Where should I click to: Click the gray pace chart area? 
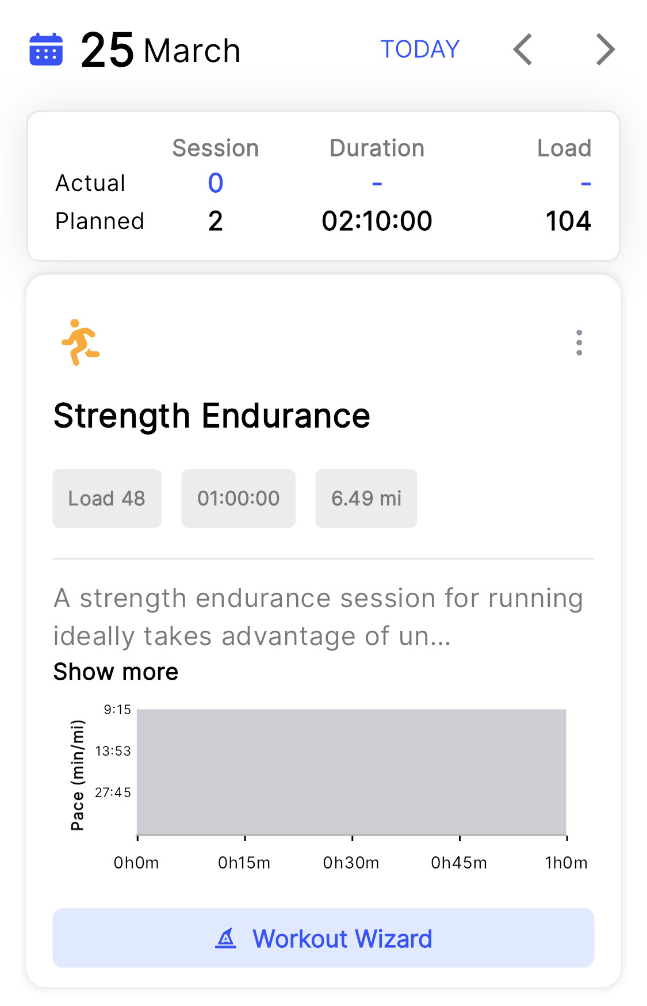click(351, 772)
